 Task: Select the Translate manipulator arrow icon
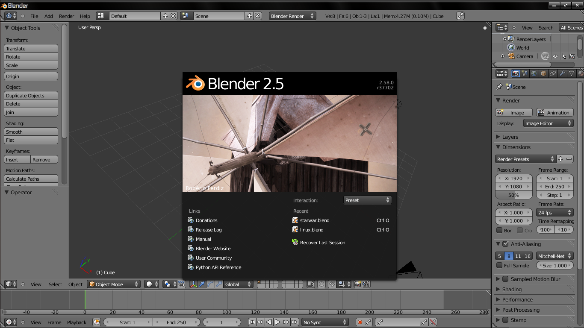click(202, 284)
